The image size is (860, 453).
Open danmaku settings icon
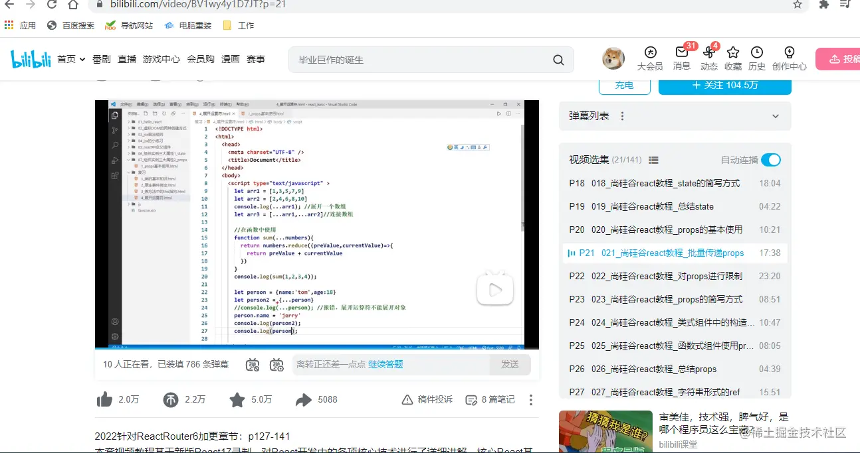tap(277, 364)
